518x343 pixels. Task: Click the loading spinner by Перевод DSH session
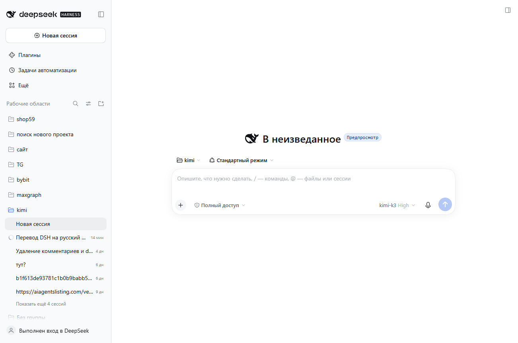pos(11,237)
